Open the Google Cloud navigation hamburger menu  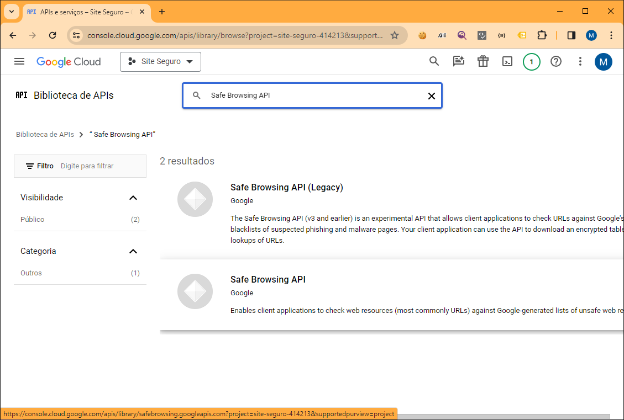click(x=19, y=62)
